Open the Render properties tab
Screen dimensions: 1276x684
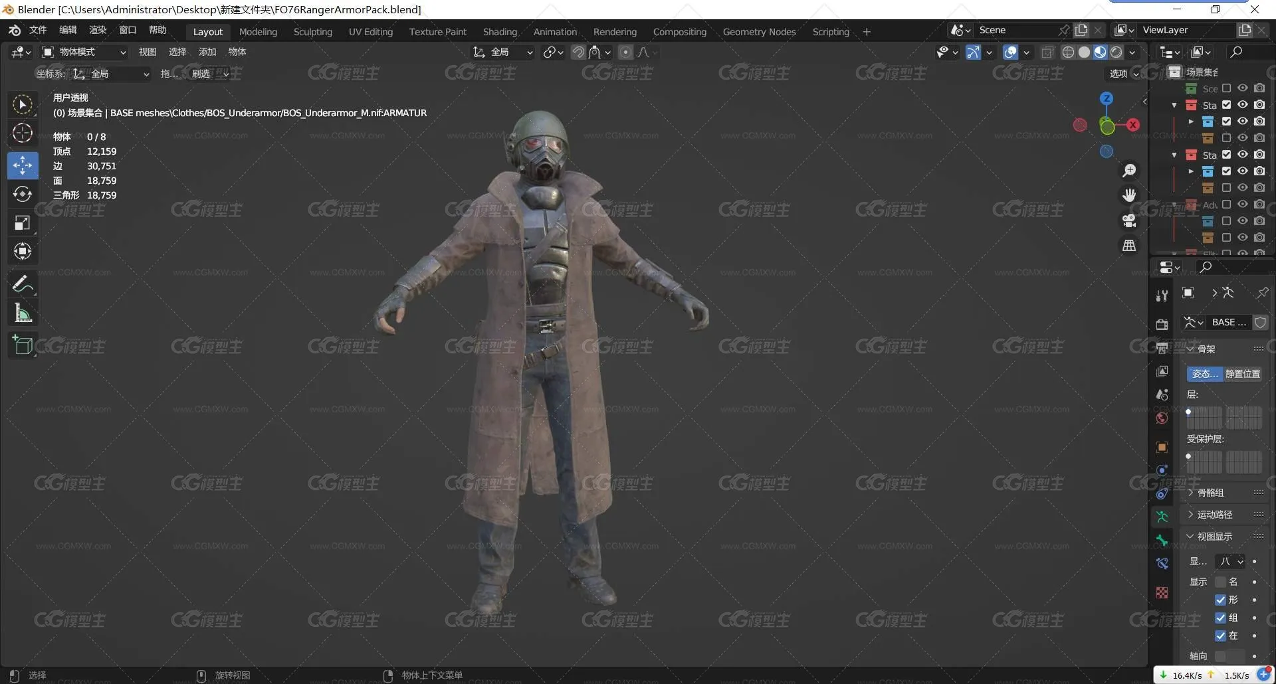point(1162,325)
